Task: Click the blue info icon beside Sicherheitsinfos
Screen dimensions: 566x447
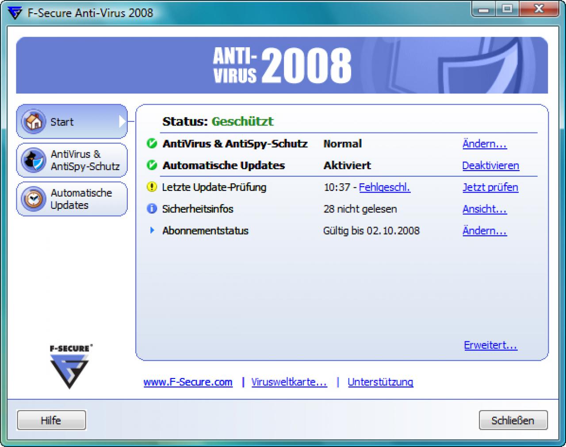Action: coord(152,208)
